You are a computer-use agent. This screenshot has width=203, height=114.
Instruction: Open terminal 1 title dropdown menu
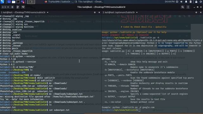point(48,12)
